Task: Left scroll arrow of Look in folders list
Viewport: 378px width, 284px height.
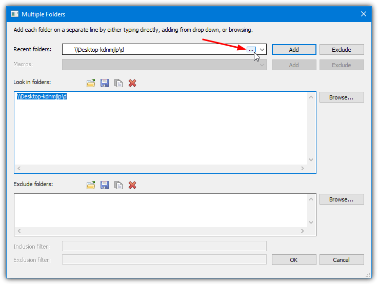Action: pyautogui.click(x=19, y=168)
